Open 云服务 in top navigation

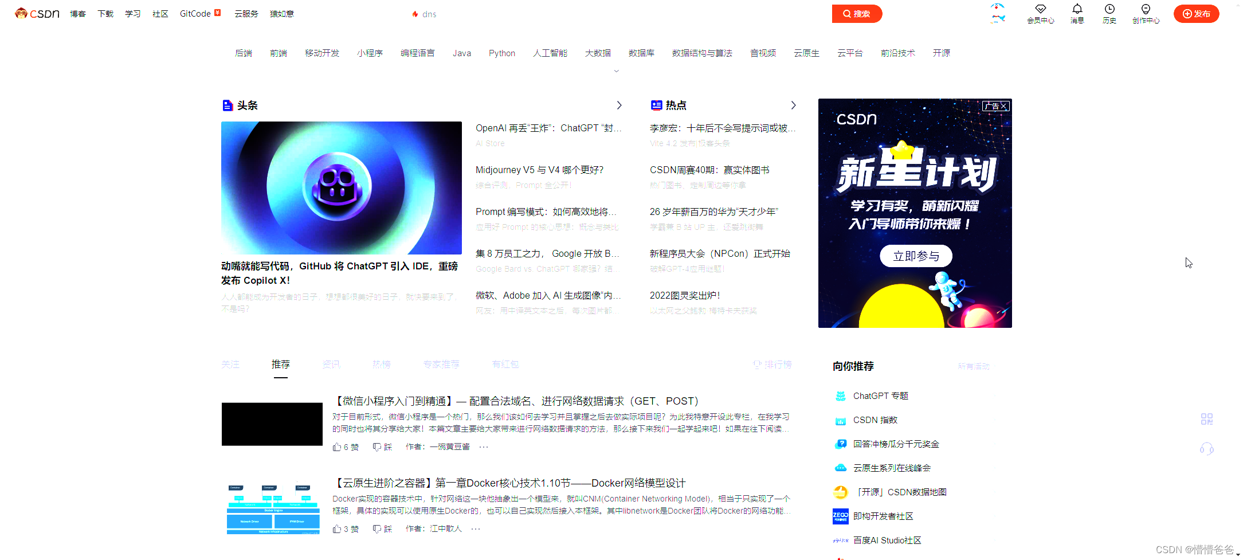tap(246, 14)
